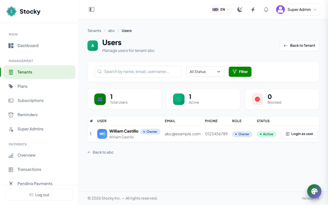328x205 pixels.
Task: Open Subscriptions in the sidebar
Action: tap(39, 101)
